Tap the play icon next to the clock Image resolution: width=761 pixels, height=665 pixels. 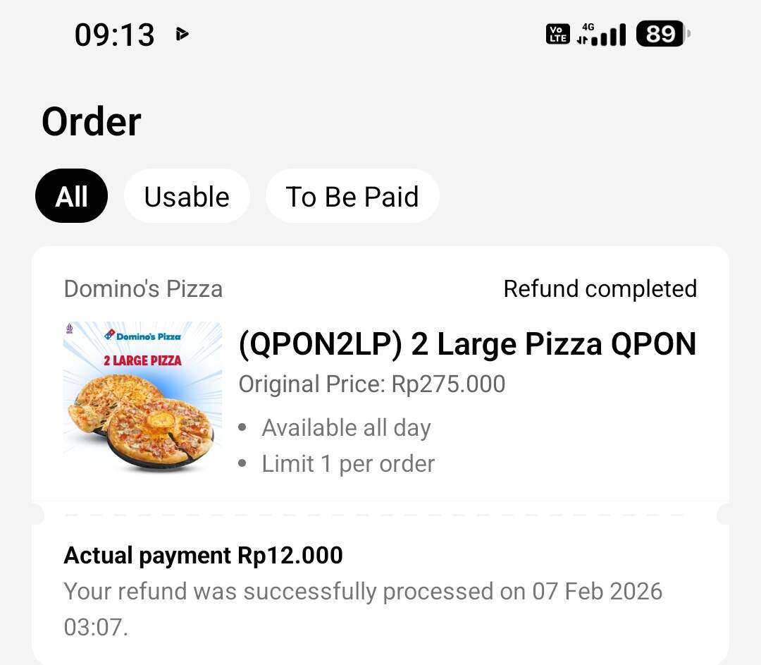(x=182, y=33)
